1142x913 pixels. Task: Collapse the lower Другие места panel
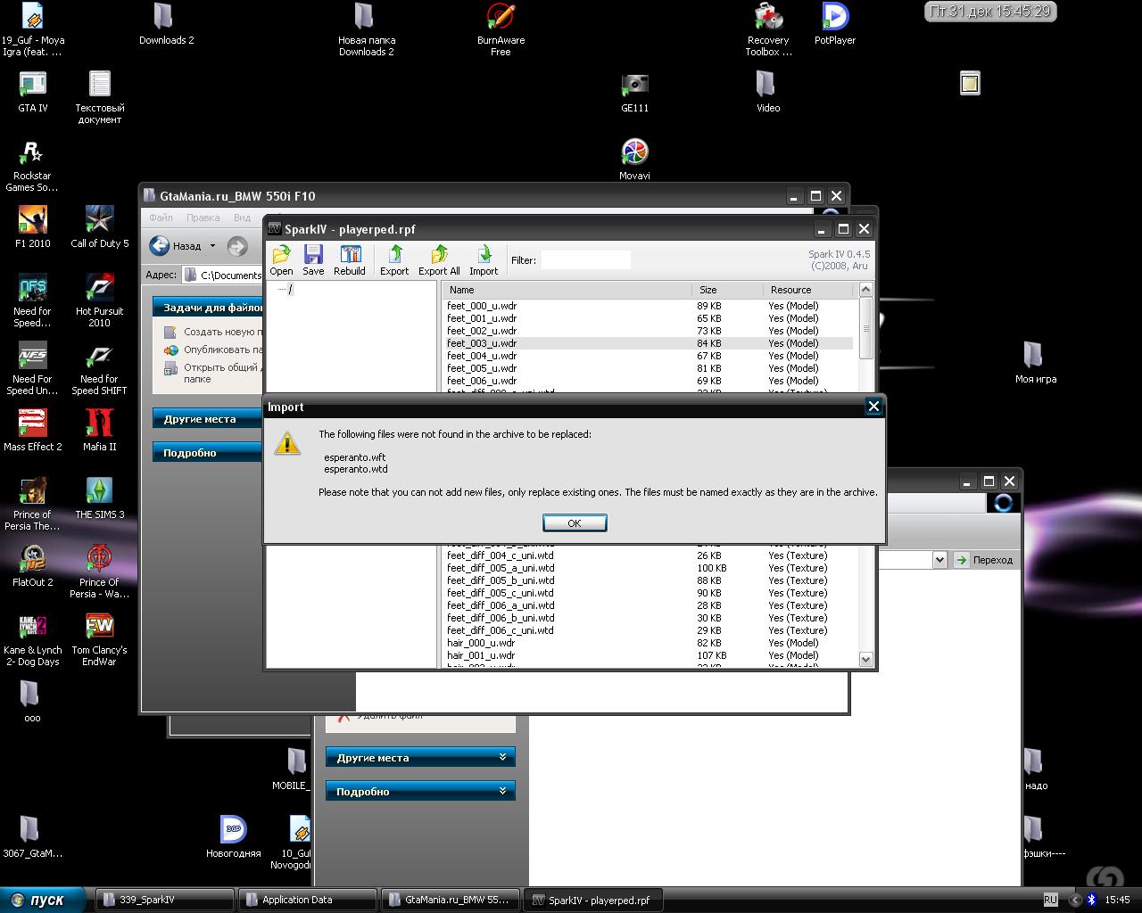point(420,758)
